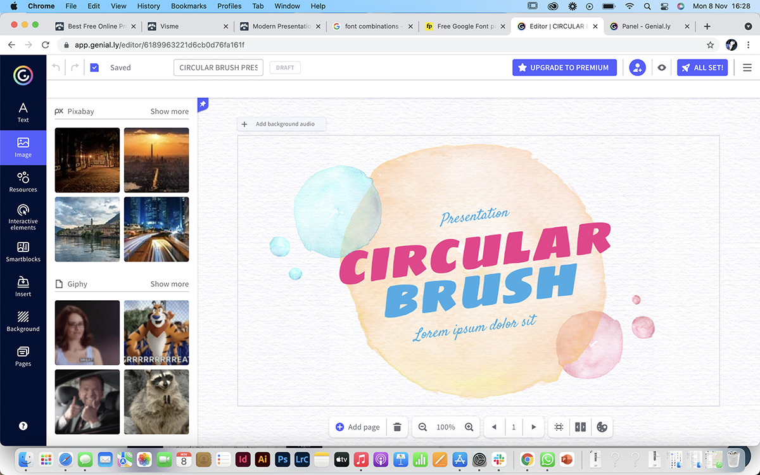Click the Add page button

click(358, 427)
